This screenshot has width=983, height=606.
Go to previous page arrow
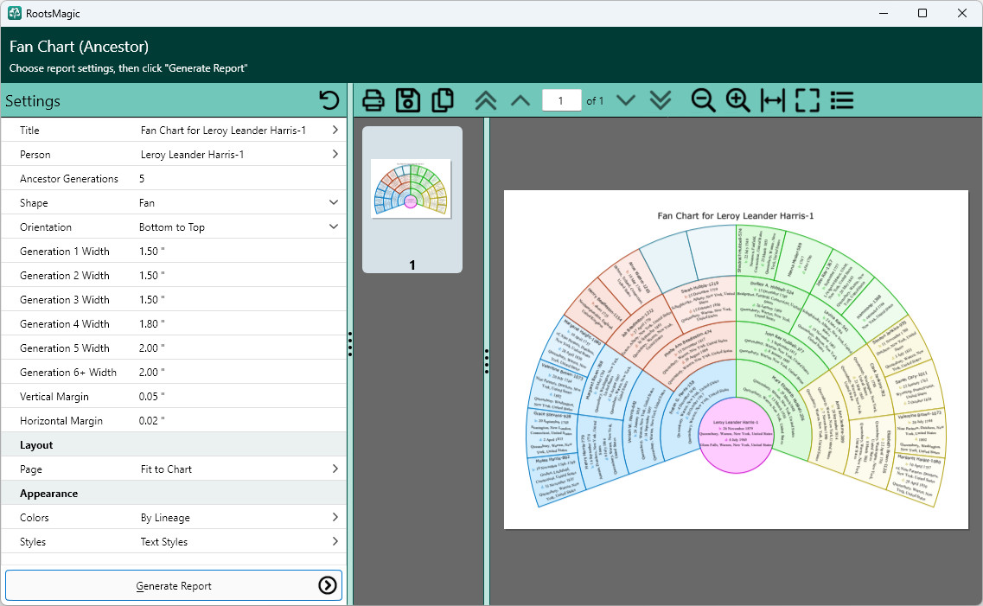pos(520,100)
